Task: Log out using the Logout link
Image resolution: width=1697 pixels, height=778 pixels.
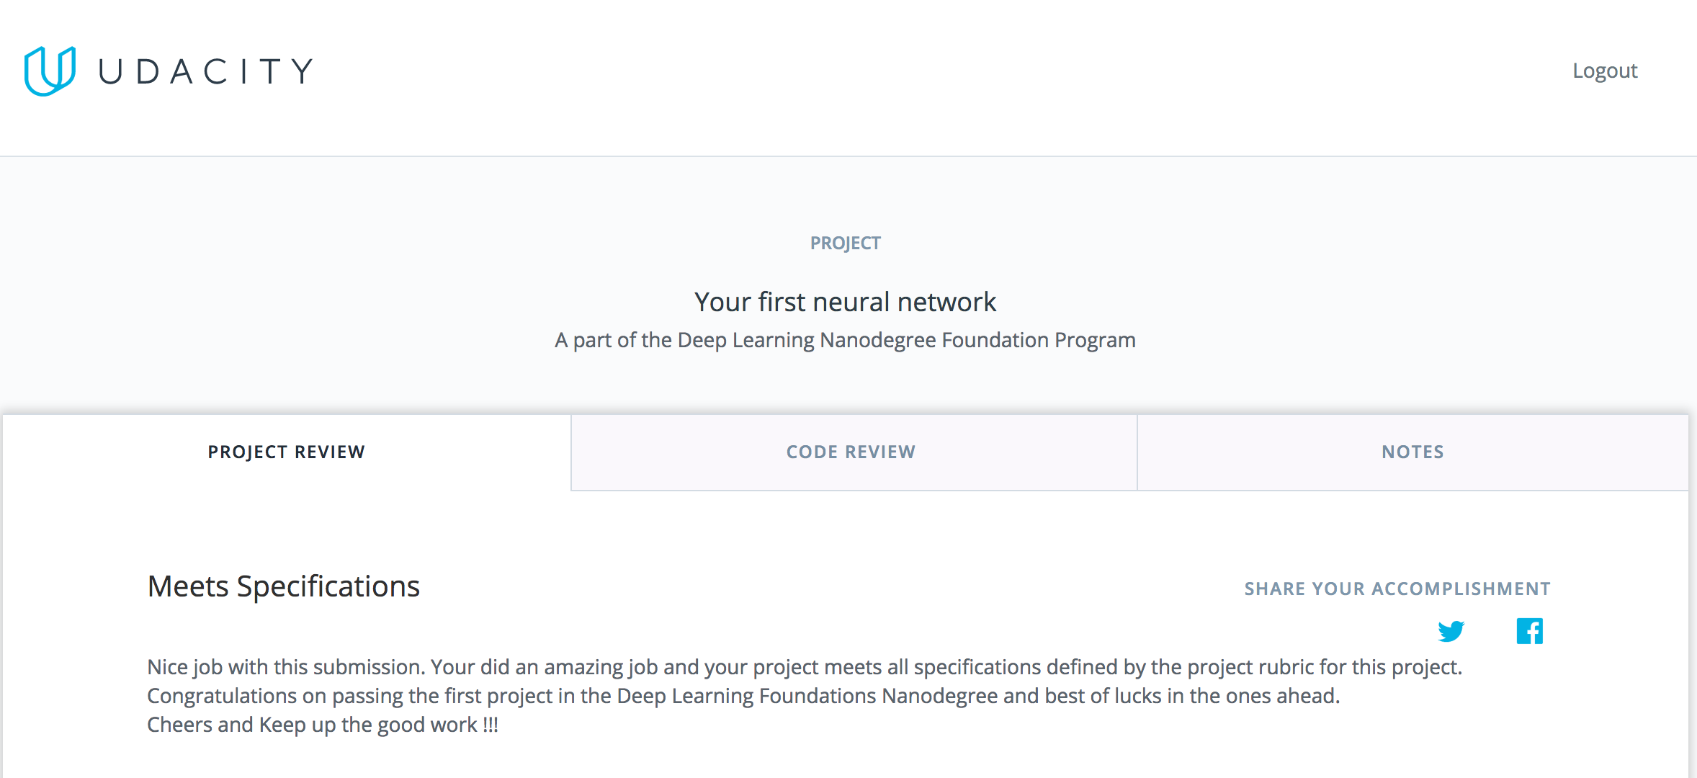Action: click(1604, 71)
